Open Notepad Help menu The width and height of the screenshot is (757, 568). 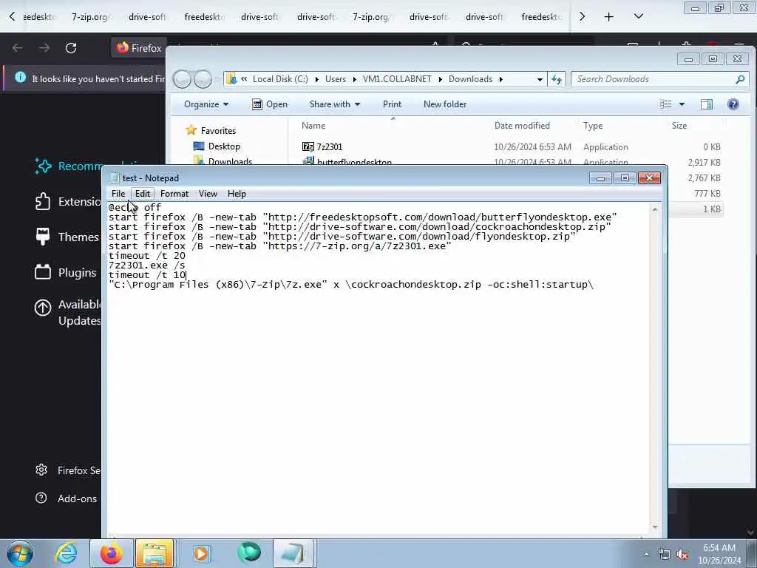pyautogui.click(x=237, y=194)
